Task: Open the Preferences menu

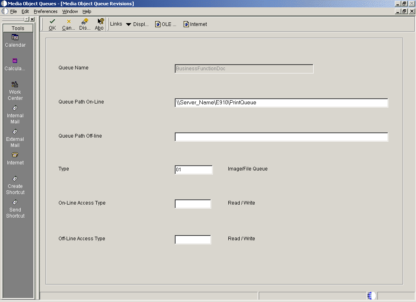Action: click(45, 11)
